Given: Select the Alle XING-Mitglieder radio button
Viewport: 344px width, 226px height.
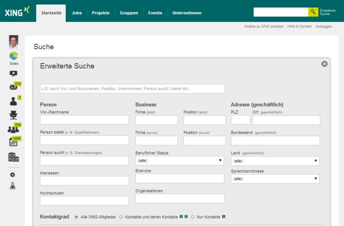Looking at the screenshot, I should click(x=77, y=217).
